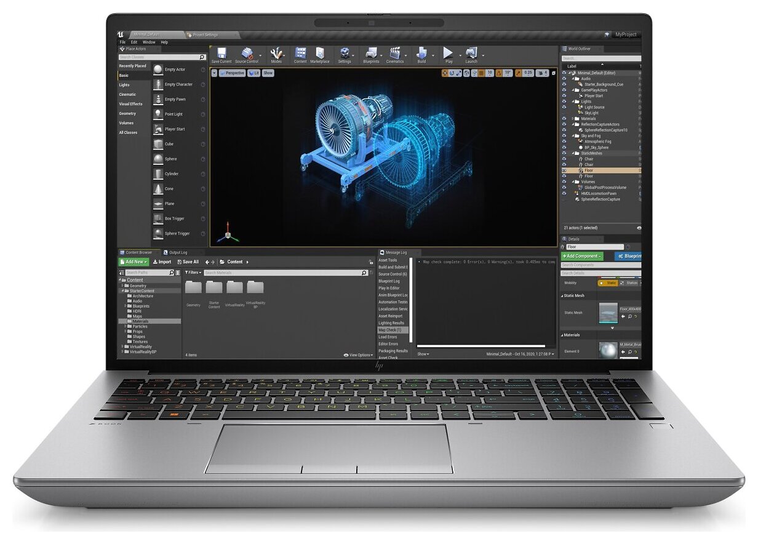Click the Static Mesh thumbnail in Details
This screenshot has height=544, width=758.
[x=608, y=313]
